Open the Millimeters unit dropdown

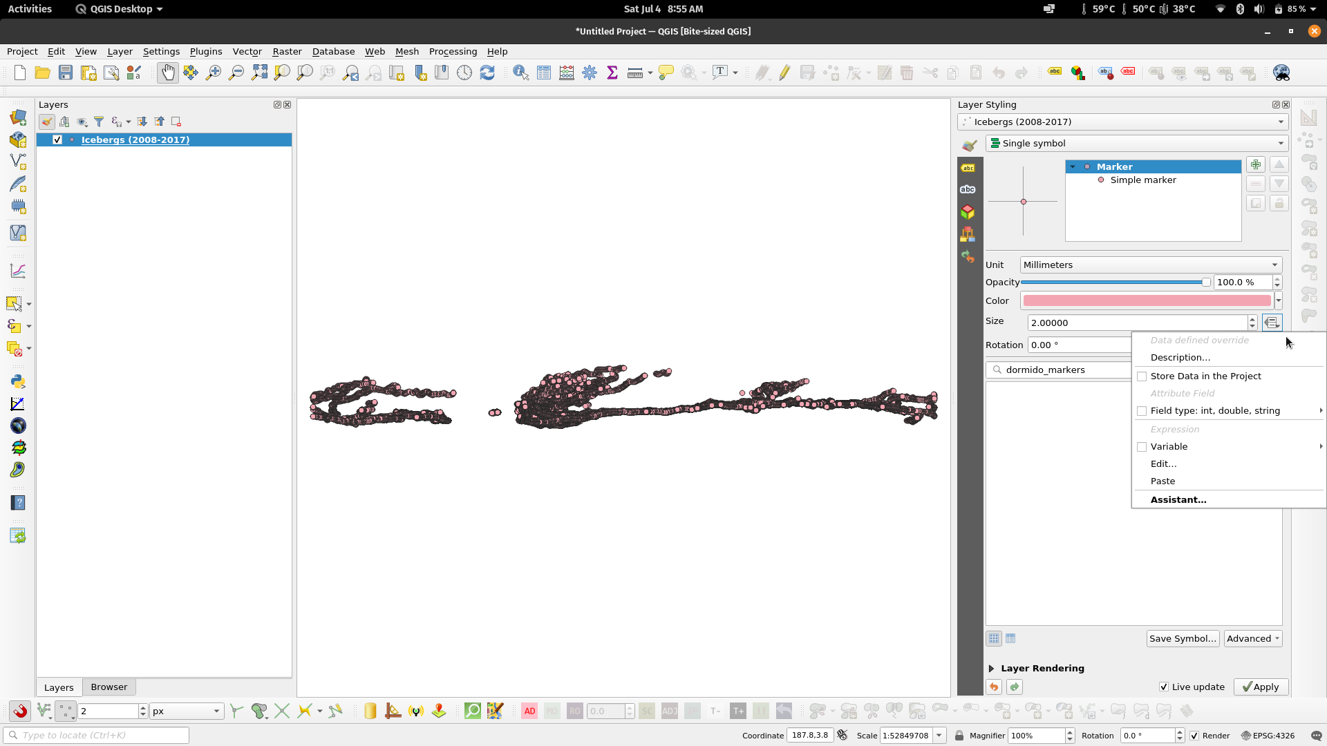point(1150,265)
